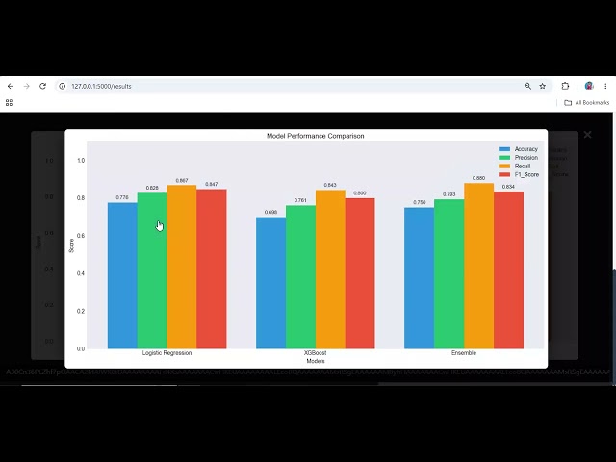Viewport: 616px width, 462px height.
Task: Click the browser forward arrow
Action: (26, 86)
